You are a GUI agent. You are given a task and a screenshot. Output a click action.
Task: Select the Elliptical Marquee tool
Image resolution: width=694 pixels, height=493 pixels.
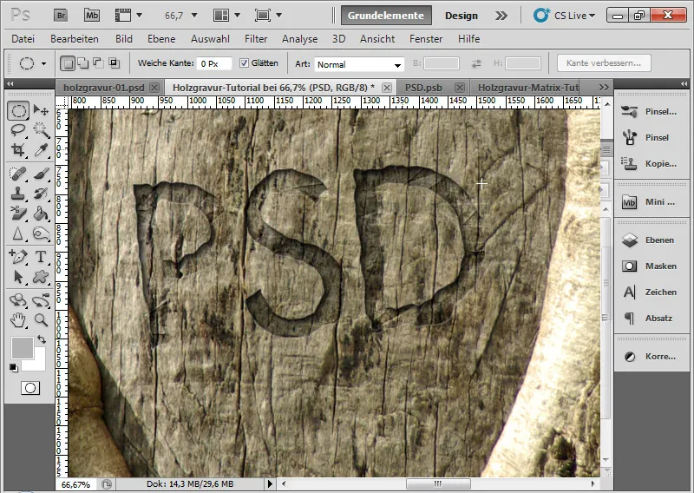coord(18,111)
